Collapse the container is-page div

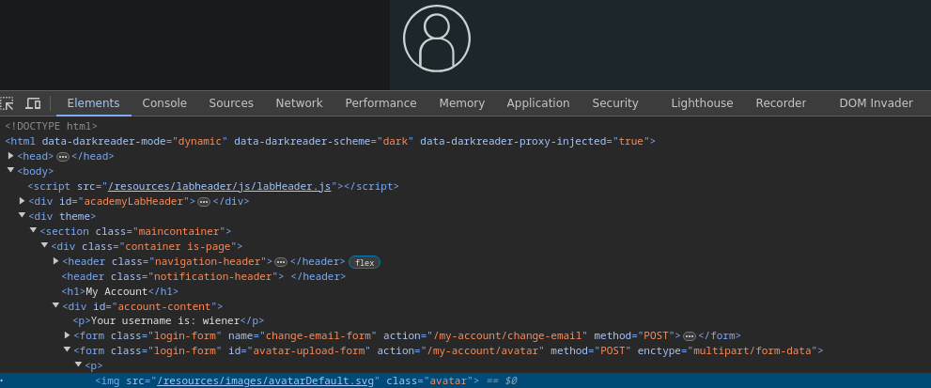(44, 245)
